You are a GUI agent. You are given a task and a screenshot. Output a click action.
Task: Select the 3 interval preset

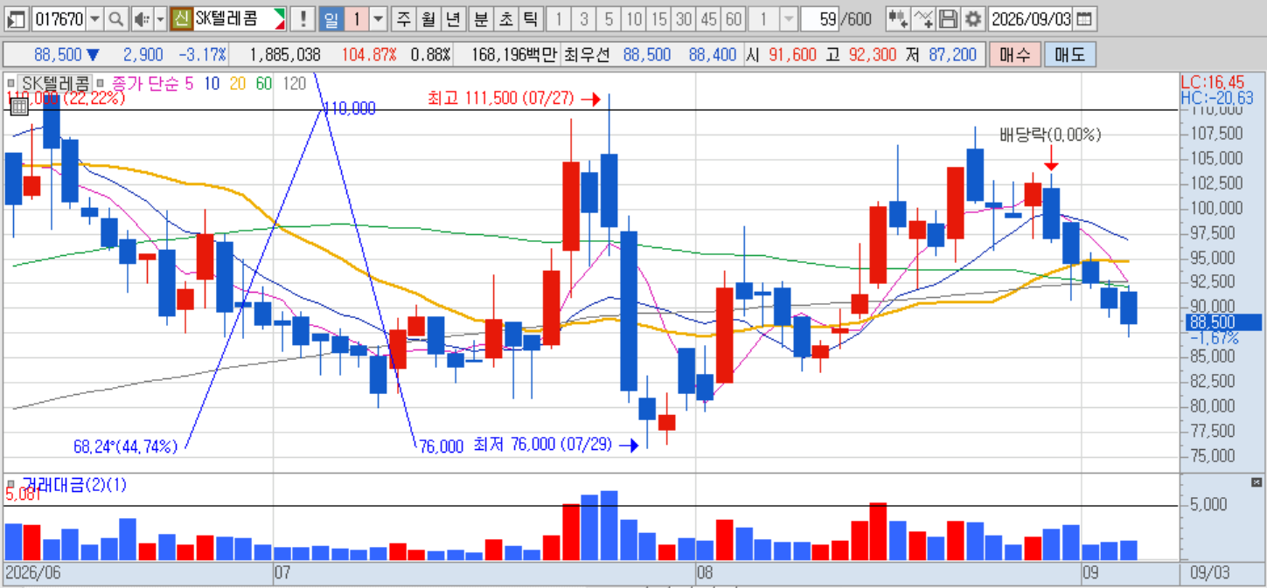pyautogui.click(x=584, y=18)
